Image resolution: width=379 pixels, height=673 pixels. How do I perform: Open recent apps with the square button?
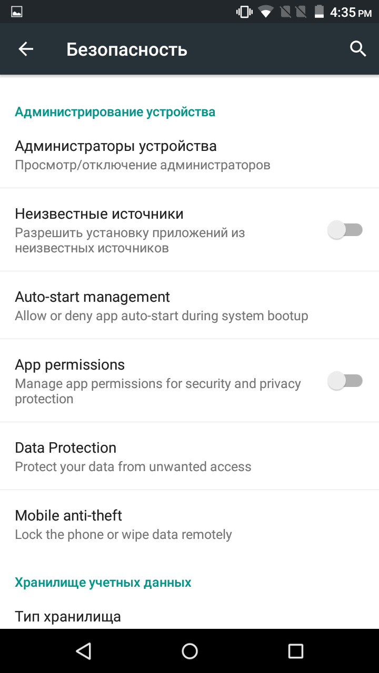click(x=296, y=651)
